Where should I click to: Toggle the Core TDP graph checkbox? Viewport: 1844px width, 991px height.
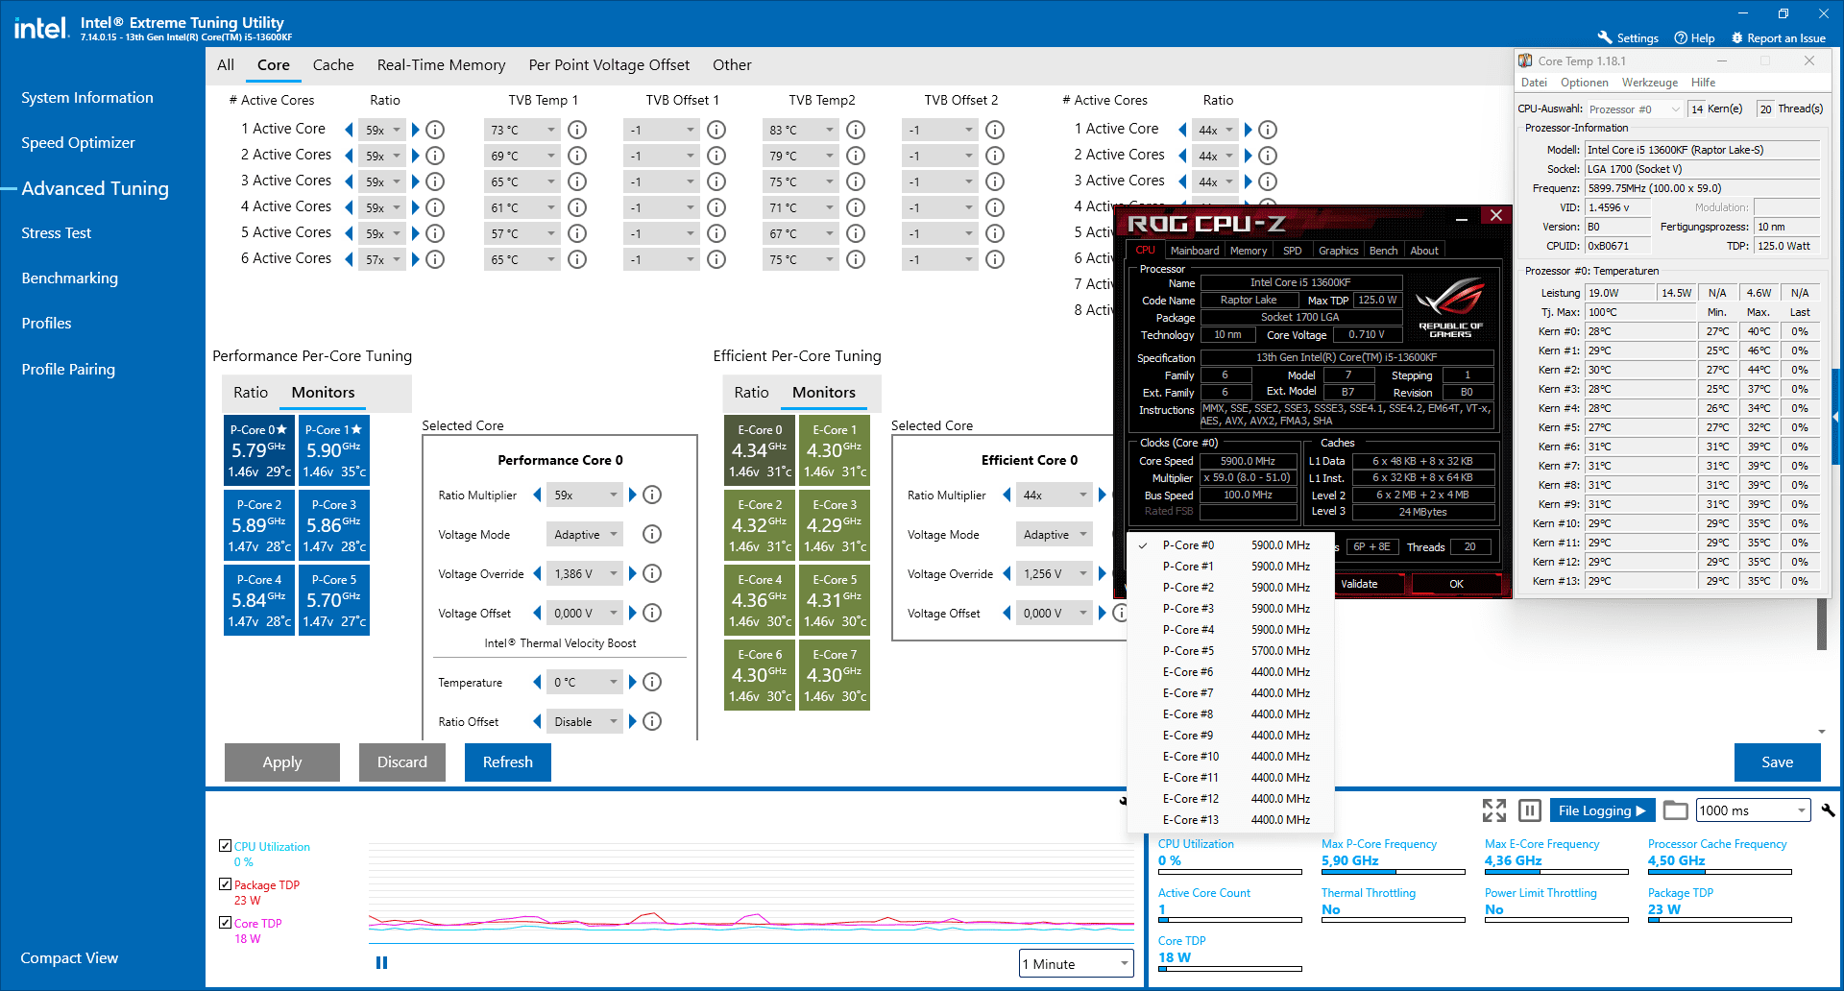[225, 923]
